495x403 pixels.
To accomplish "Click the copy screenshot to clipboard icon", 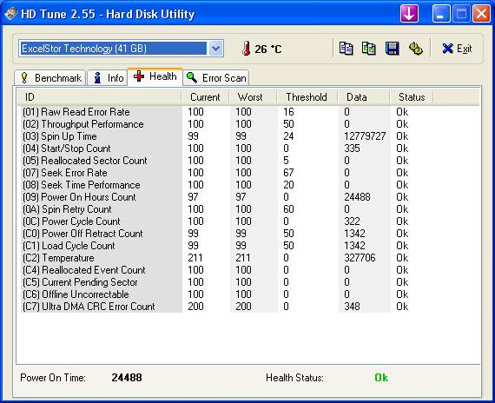I will click(369, 49).
